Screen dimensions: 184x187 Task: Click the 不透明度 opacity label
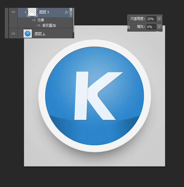pos(138,19)
